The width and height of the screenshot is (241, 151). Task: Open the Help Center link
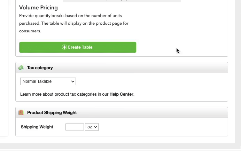pyautogui.click(x=121, y=94)
